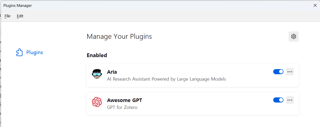The width and height of the screenshot is (320, 127).
Task: Open the File menu
Action: [7, 16]
